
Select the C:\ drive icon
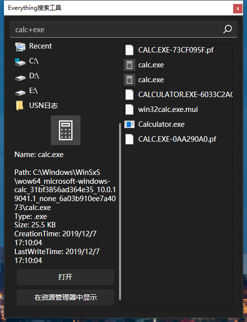tap(20, 61)
